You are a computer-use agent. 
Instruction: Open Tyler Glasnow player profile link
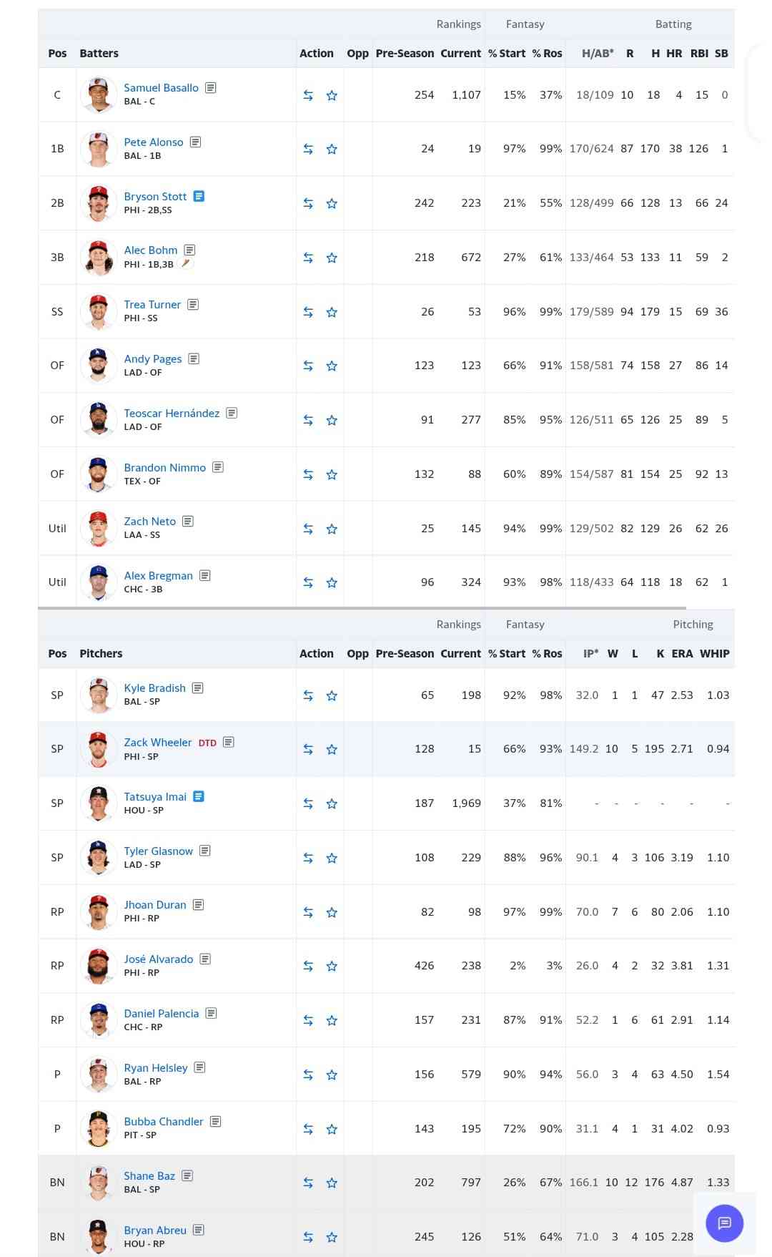pos(158,851)
